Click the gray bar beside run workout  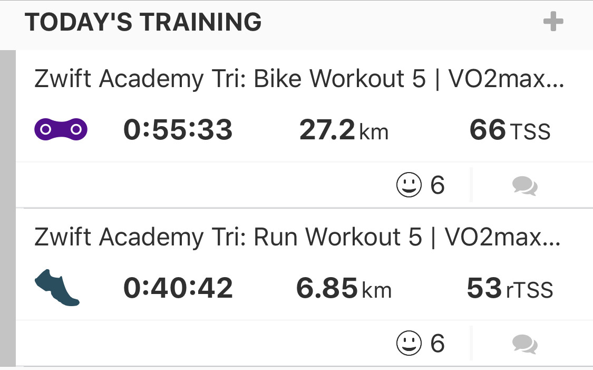coord(8,288)
